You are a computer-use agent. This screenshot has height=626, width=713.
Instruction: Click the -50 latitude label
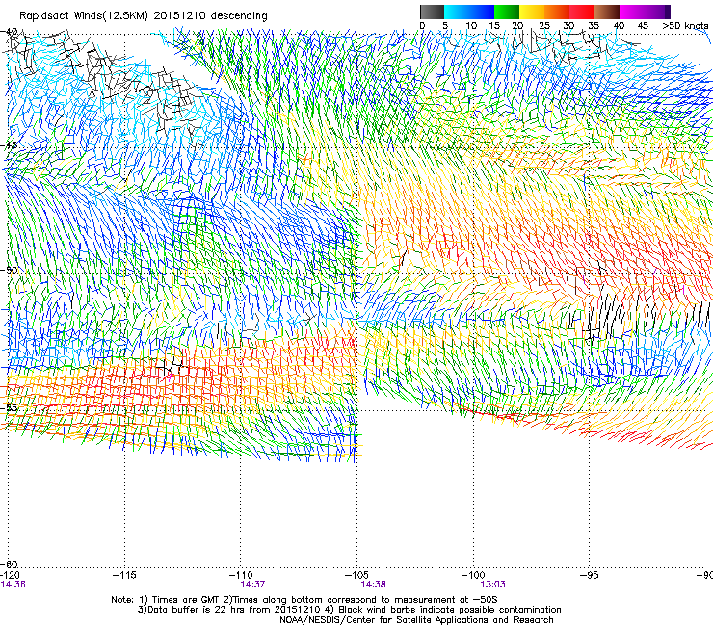9,270
